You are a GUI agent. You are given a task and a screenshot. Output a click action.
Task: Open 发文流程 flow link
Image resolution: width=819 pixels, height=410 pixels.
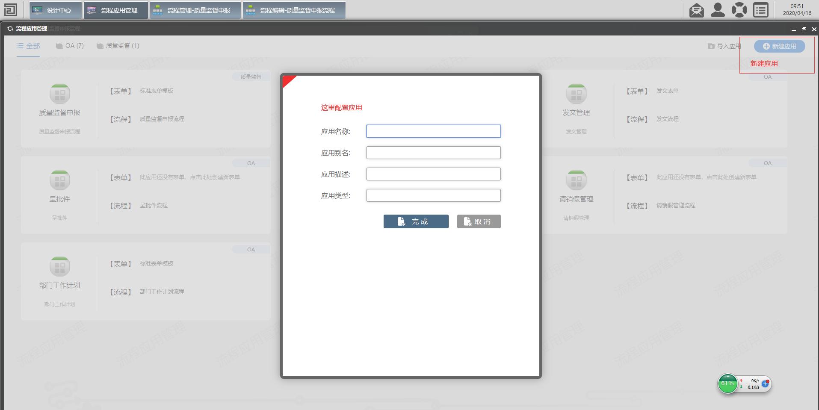pyautogui.click(x=668, y=119)
